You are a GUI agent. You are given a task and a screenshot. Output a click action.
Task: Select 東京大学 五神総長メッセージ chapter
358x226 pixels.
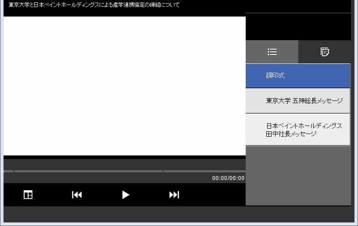point(298,100)
